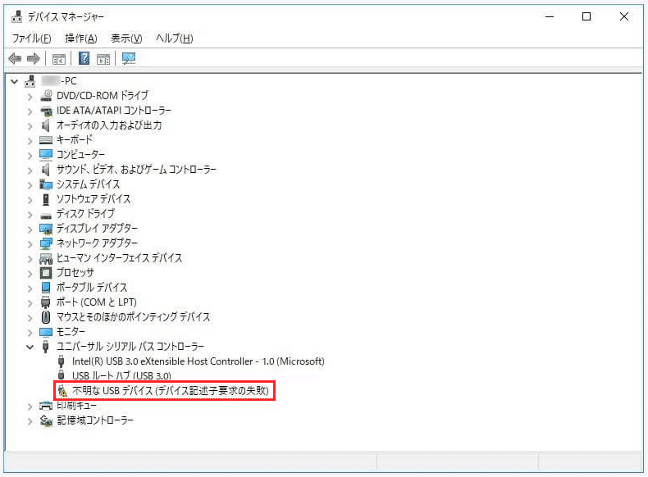Image resolution: width=648 pixels, height=477 pixels.
Task: Click the ユニバーサル シリアル バス コントローラー USB icon
Action: (46, 347)
